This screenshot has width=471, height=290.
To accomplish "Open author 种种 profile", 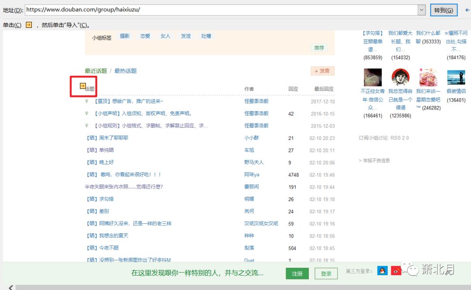I will 249,235.
